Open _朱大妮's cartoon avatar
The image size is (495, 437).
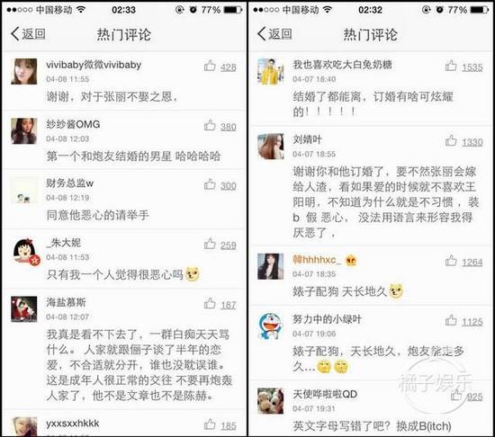pos(25,251)
